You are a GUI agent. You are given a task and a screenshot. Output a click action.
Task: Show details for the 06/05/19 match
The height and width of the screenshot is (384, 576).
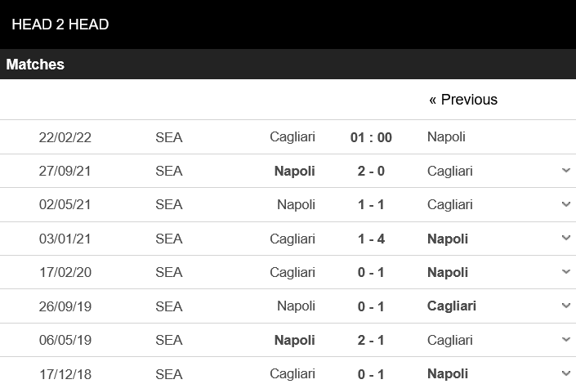566,340
